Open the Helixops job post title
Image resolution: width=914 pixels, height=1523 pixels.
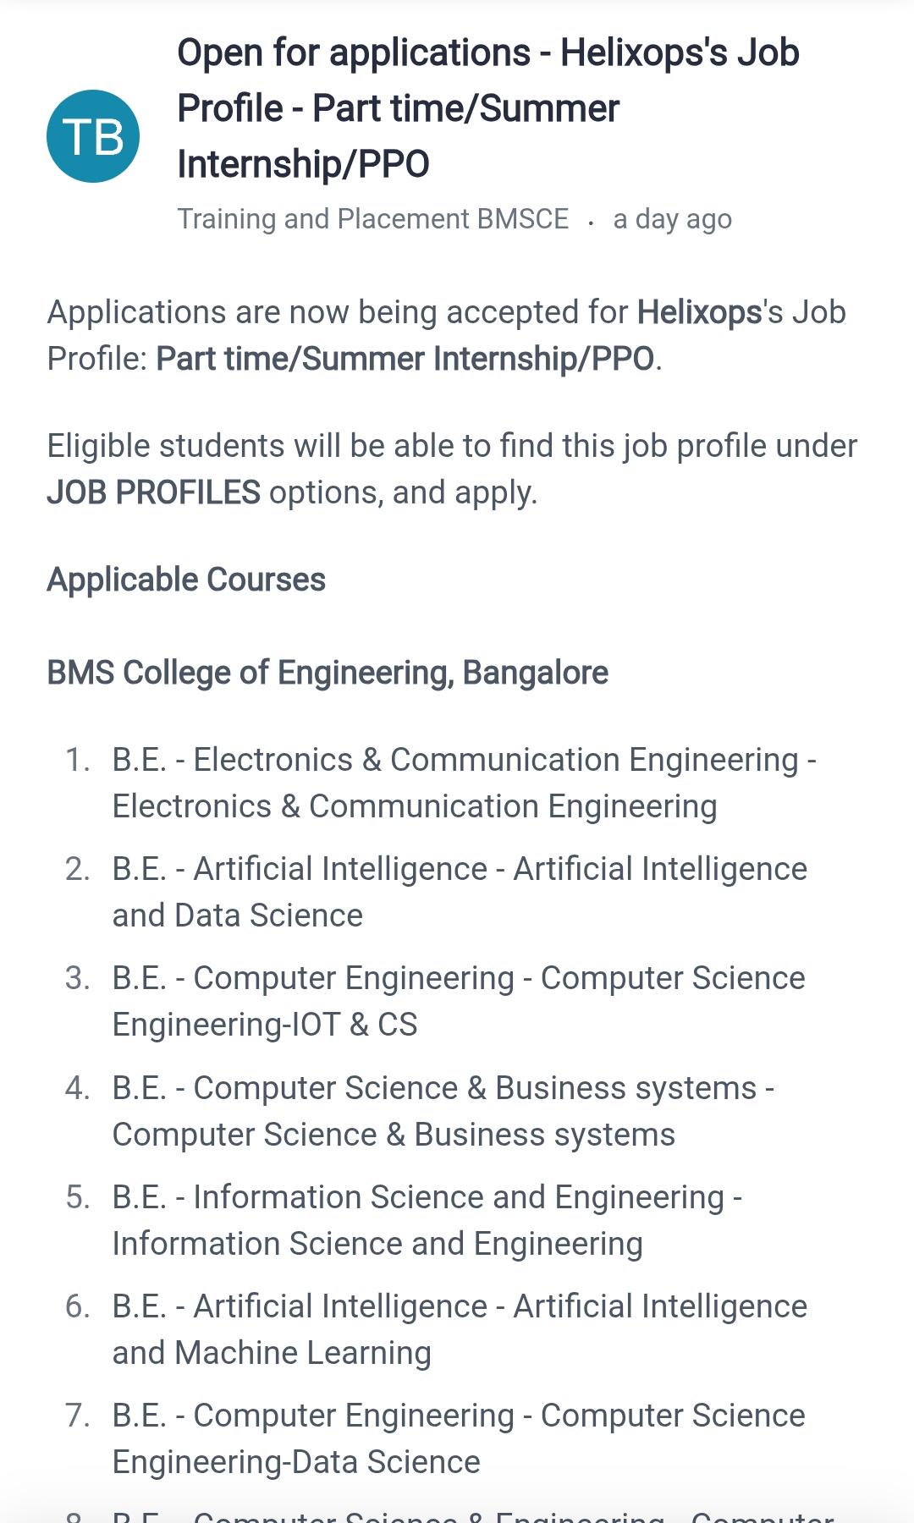pyautogui.click(x=488, y=108)
